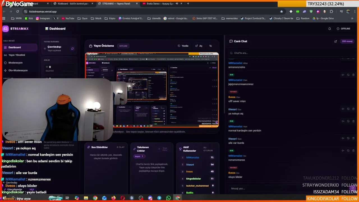The width and height of the screenshot is (359, 202).
Task: Ban user on IVexorI 'aile var burda' message
Action: 348,138
